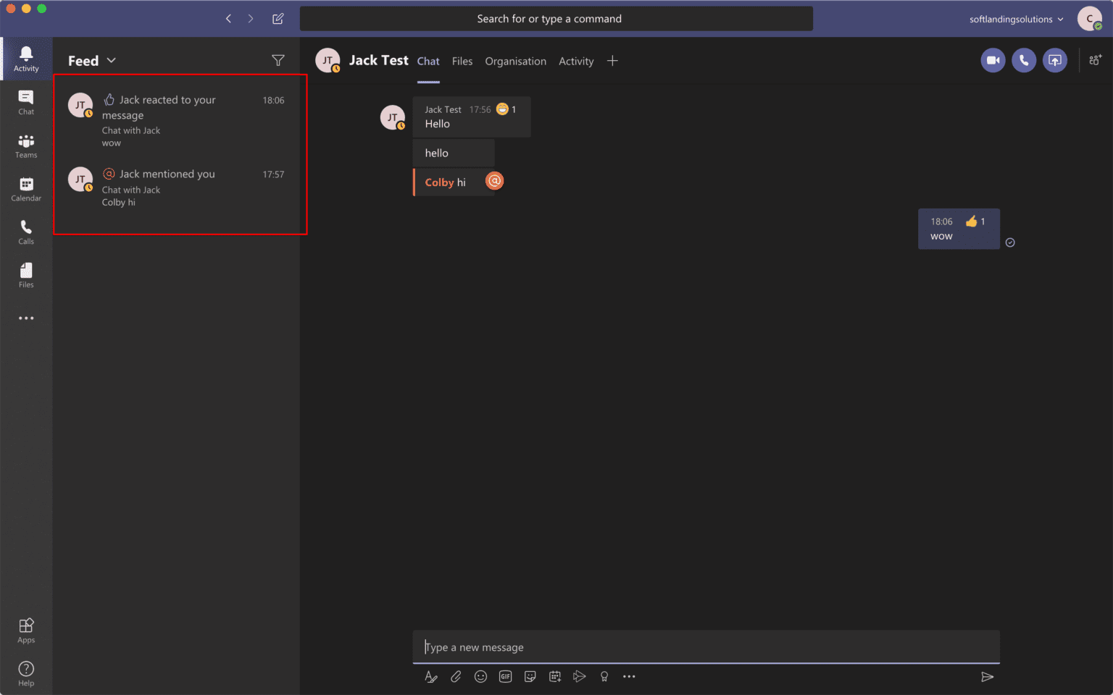The width and height of the screenshot is (1113, 695).
Task: Open the GIF picker
Action: tap(505, 676)
